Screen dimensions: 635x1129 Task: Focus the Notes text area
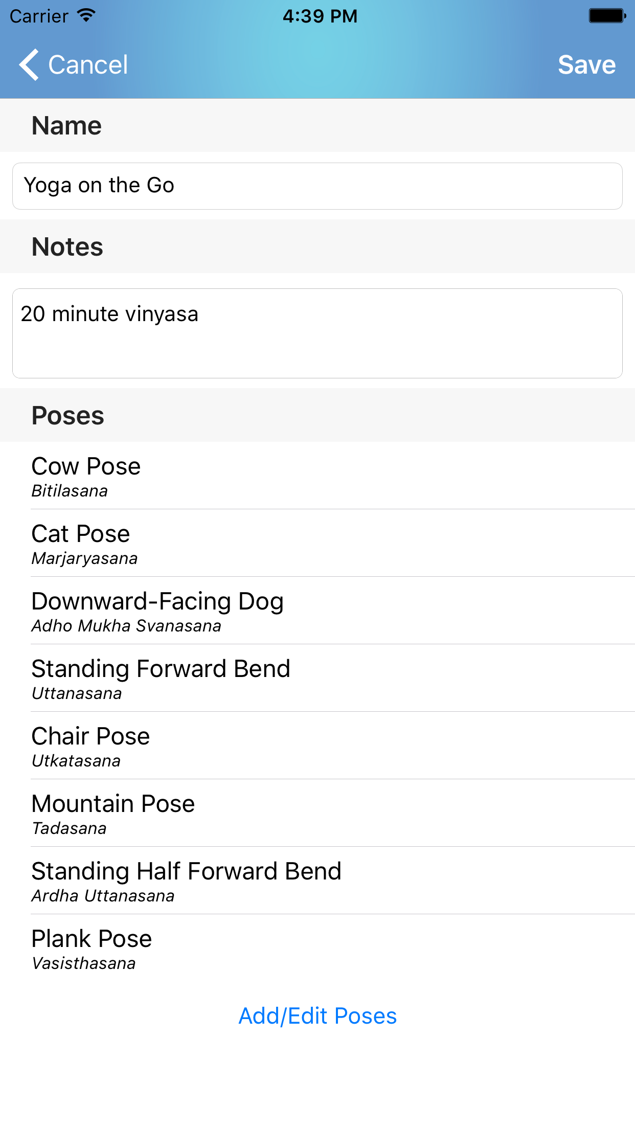coord(318,333)
